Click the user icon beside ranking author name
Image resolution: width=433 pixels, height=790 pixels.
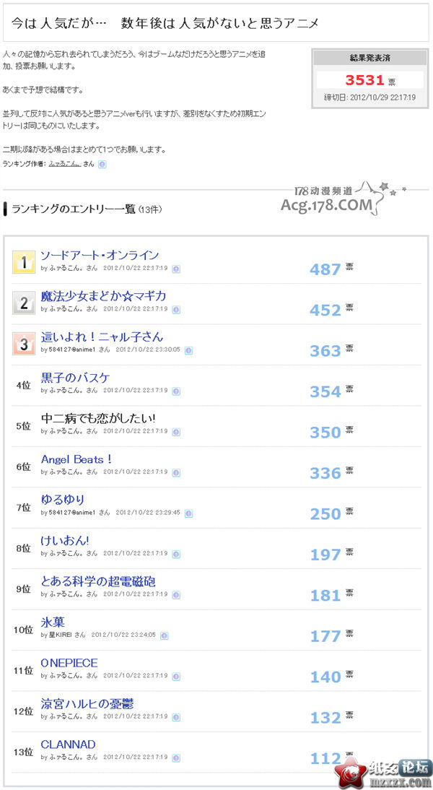point(102,164)
